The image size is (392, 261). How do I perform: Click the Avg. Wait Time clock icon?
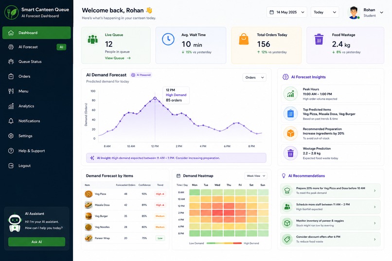(168, 39)
